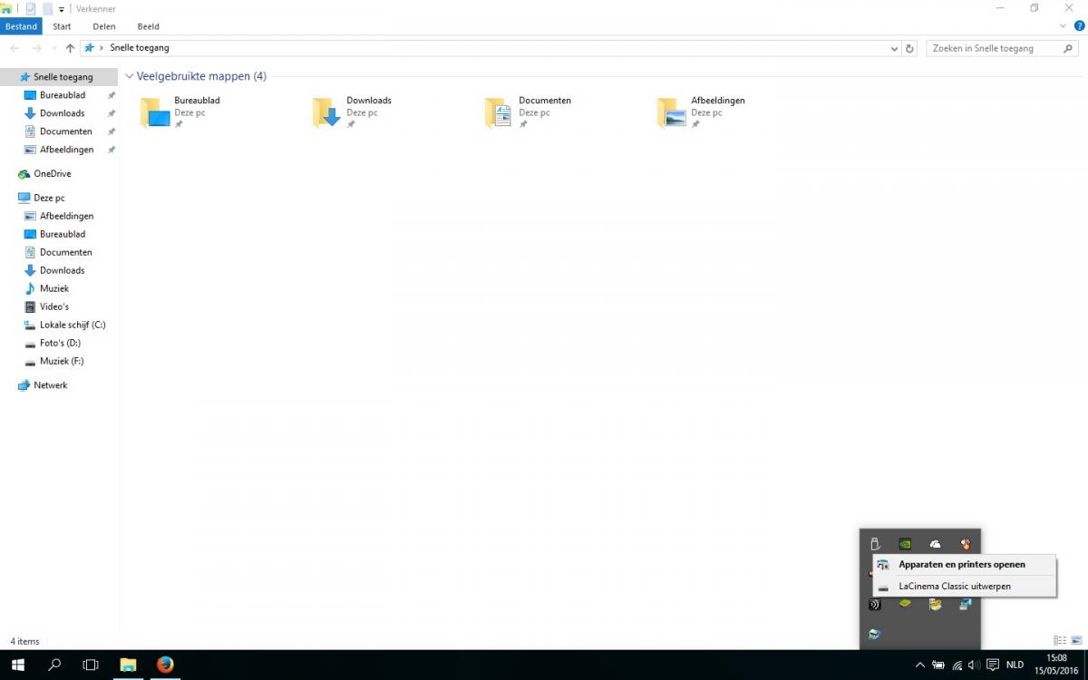This screenshot has width=1088, height=680.
Task: Switch to large thumbnails view in status bar
Action: (1075, 641)
